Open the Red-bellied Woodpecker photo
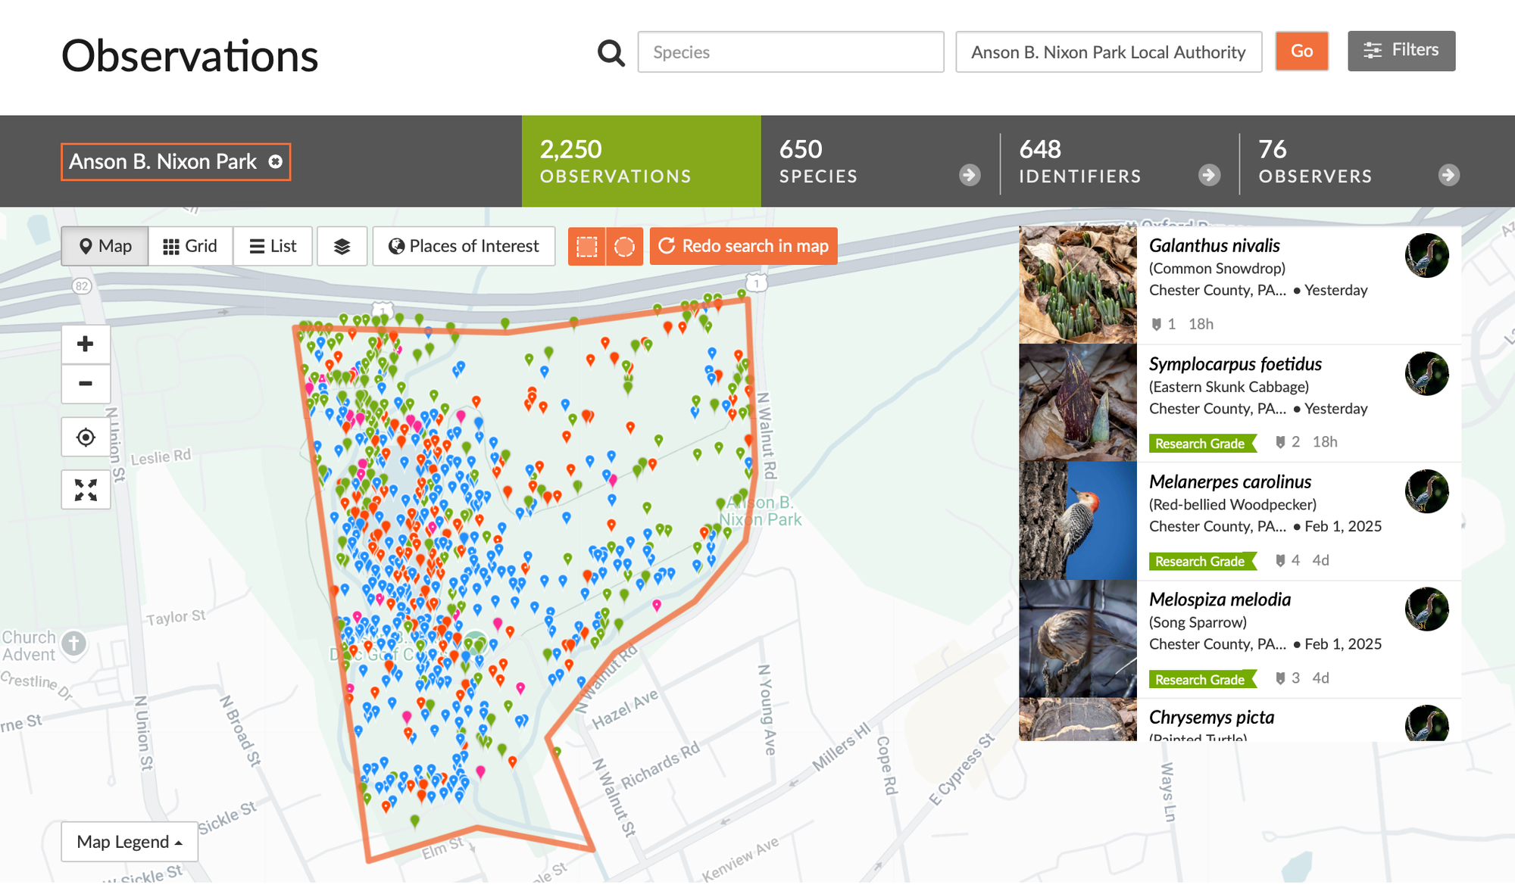Viewport: 1515px width, 891px height. [1078, 521]
